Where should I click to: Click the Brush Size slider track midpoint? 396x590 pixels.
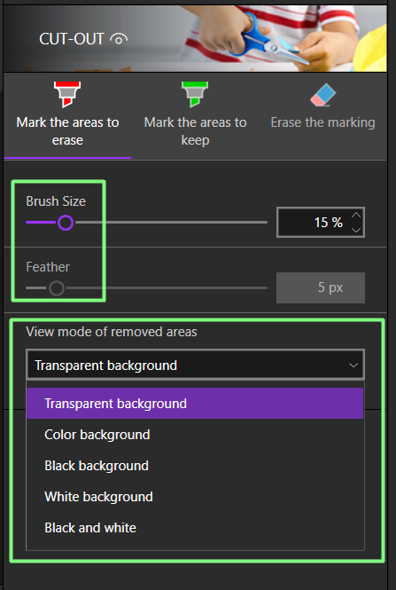pos(146,223)
